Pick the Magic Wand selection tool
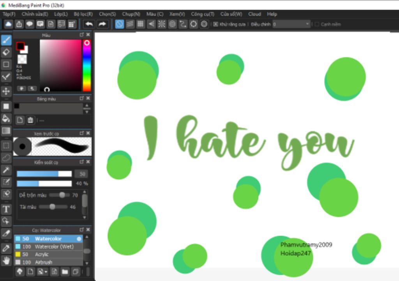This screenshot has width=399, height=281. pos(6,170)
